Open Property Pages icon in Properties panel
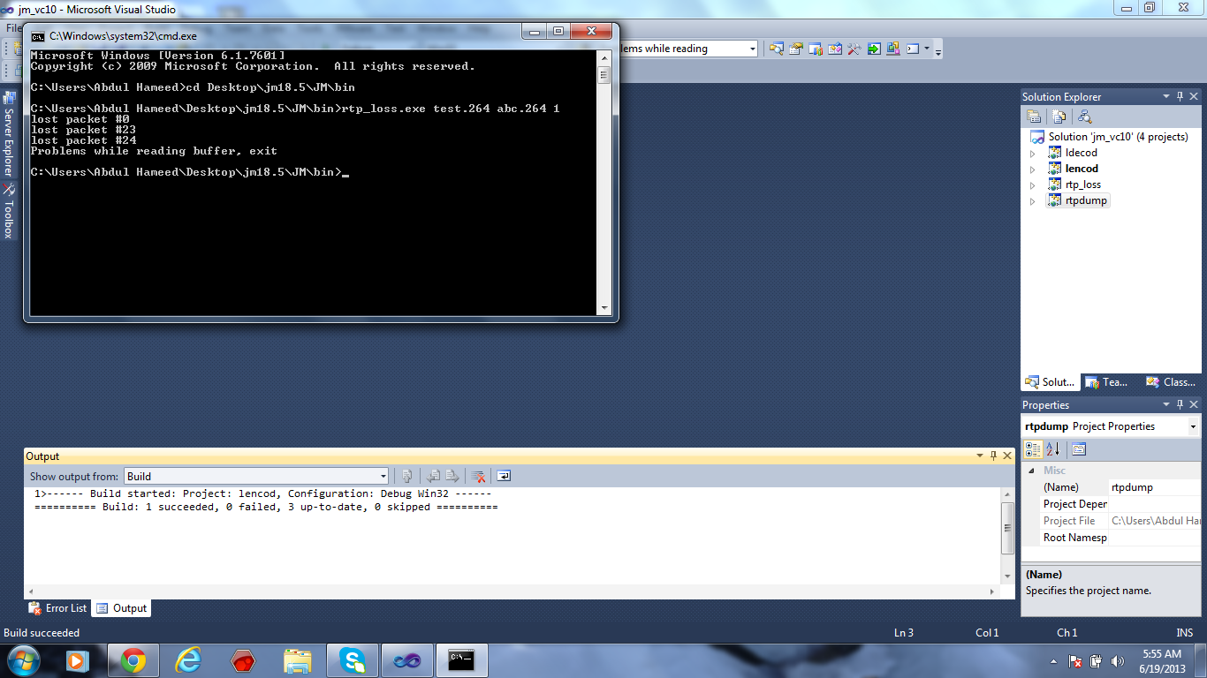1207x678 pixels. click(1079, 449)
